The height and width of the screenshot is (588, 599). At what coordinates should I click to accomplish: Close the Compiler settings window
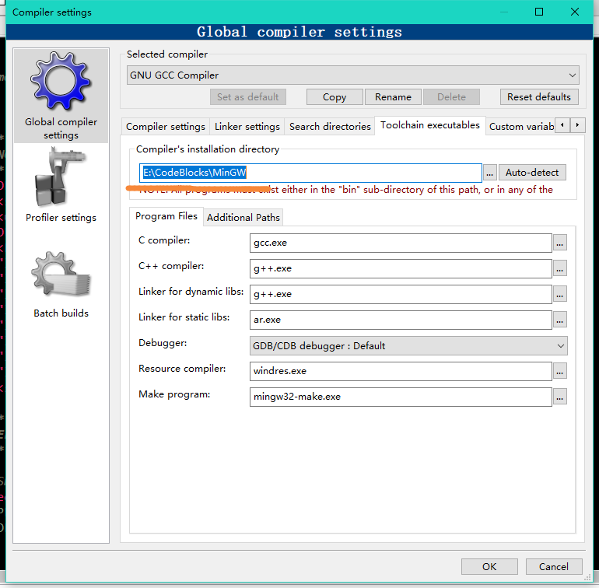click(x=575, y=12)
